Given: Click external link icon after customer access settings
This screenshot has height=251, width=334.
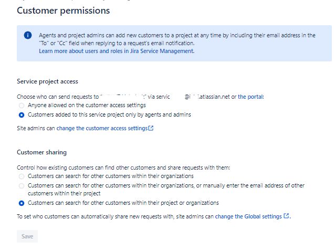Looking at the screenshot, I should [x=151, y=128].
